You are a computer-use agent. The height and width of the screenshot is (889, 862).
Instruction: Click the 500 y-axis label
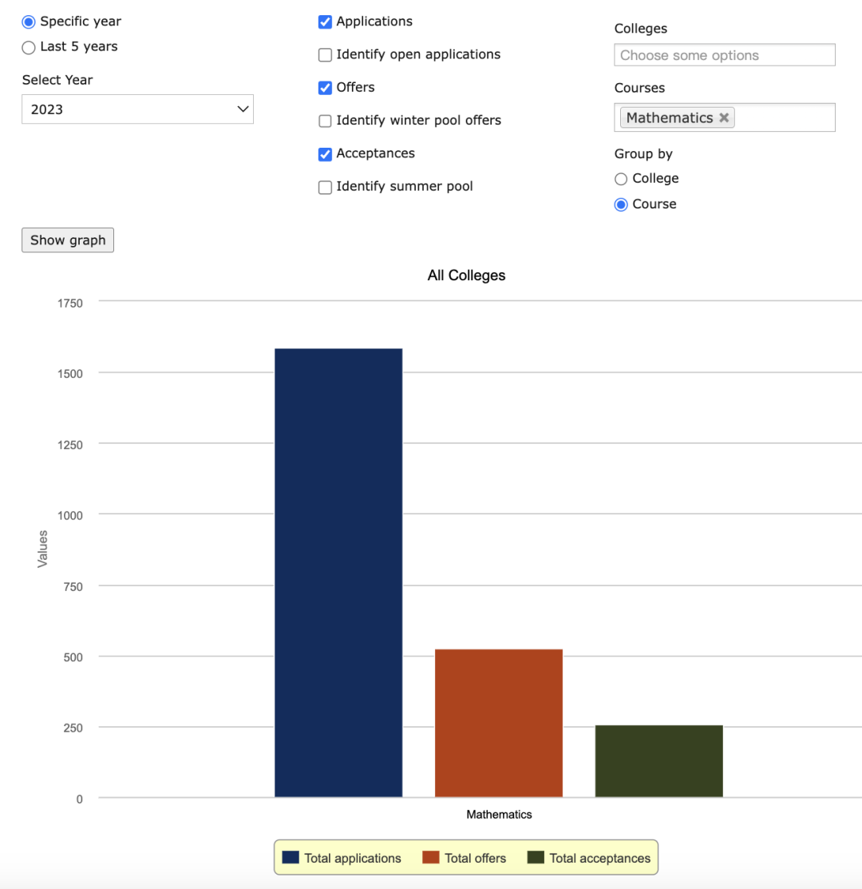(x=73, y=657)
